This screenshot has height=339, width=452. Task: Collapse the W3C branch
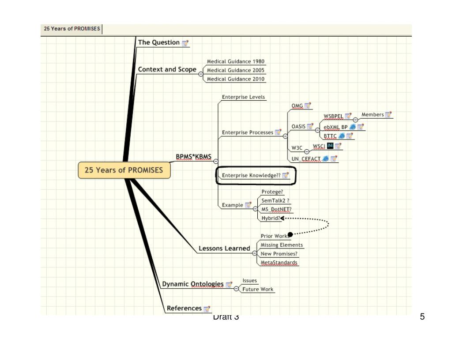pyautogui.click(x=307, y=152)
